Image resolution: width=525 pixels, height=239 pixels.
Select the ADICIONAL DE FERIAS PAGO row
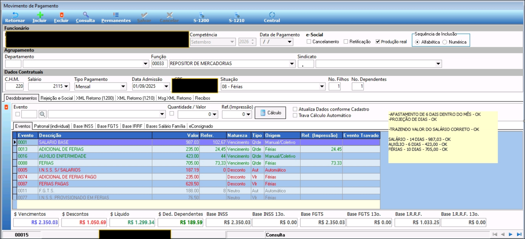tap(196, 177)
